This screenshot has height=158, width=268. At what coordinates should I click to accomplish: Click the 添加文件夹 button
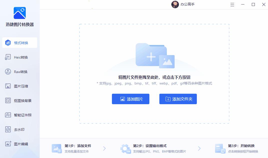[178, 99]
